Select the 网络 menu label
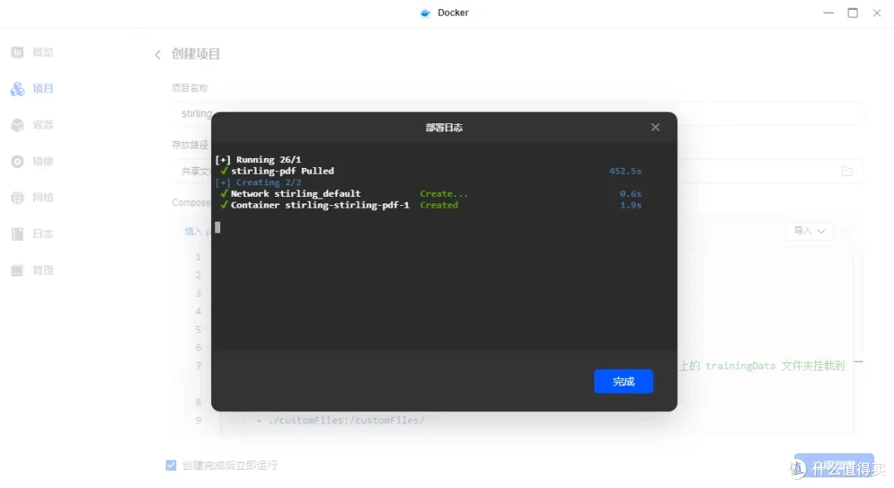Viewport: 894px width, 488px height. pyautogui.click(x=43, y=198)
